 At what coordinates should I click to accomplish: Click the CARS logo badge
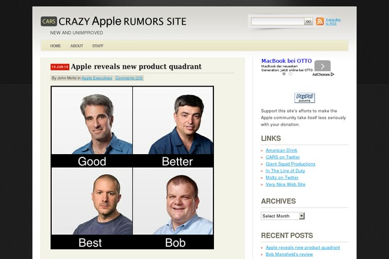pos(49,21)
